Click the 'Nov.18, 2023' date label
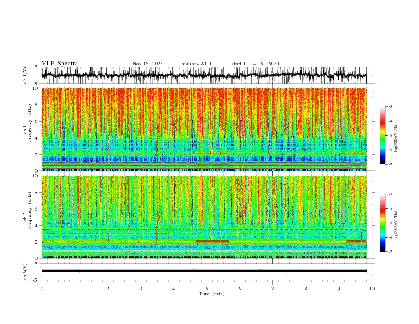Image resolution: width=419 pixels, height=324 pixels. tap(148, 64)
